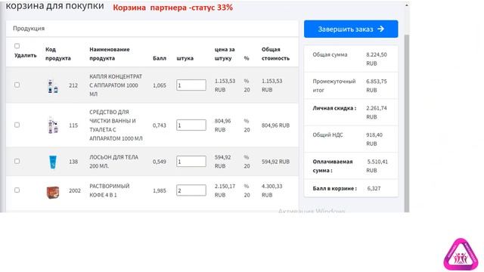The width and height of the screenshot is (484, 272).
Task: Click the Балл в корзине value 6,327
Action: [374, 188]
